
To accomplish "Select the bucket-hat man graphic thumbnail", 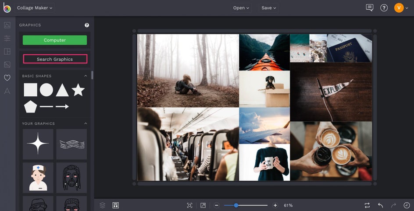I will click(38, 204).
